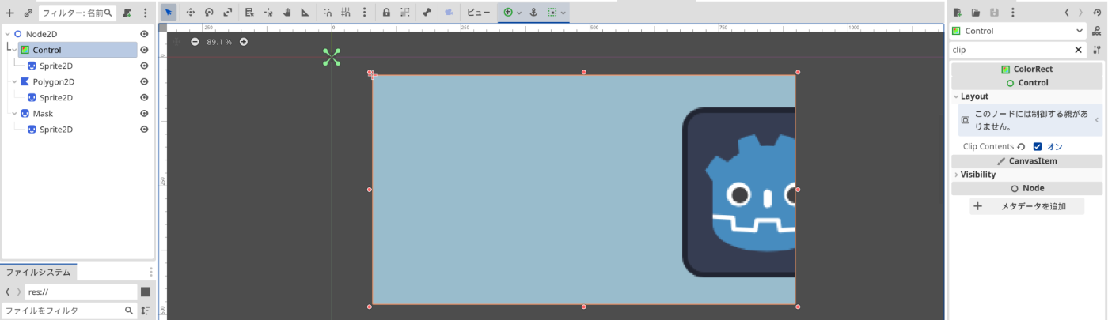1108x320 pixels.
Task: Toggle smart snapping magnet icon
Action: click(328, 13)
